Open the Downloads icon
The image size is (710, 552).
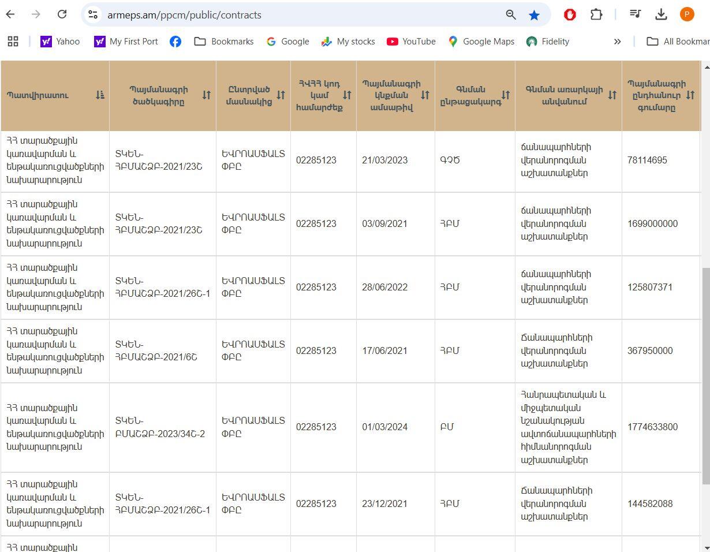point(662,14)
